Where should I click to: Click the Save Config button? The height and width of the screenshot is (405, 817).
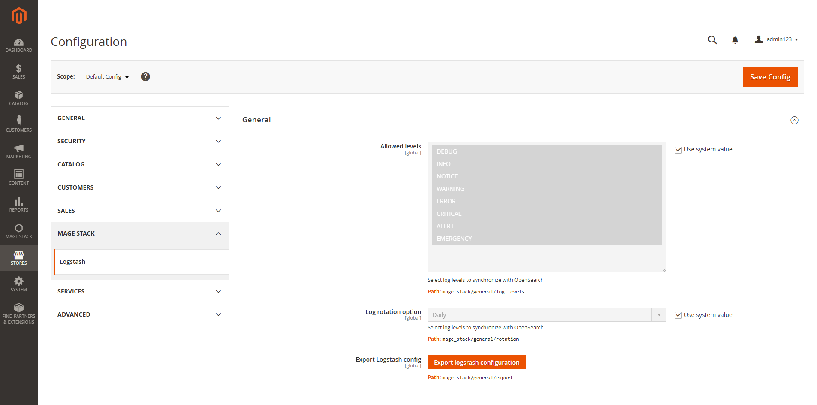pyautogui.click(x=770, y=77)
